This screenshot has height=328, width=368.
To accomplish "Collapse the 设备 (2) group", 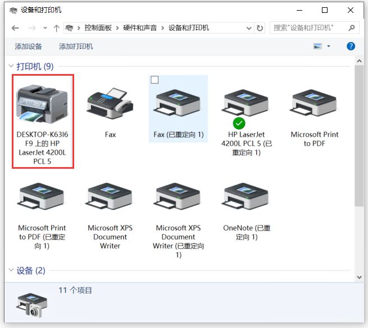I will (11, 270).
